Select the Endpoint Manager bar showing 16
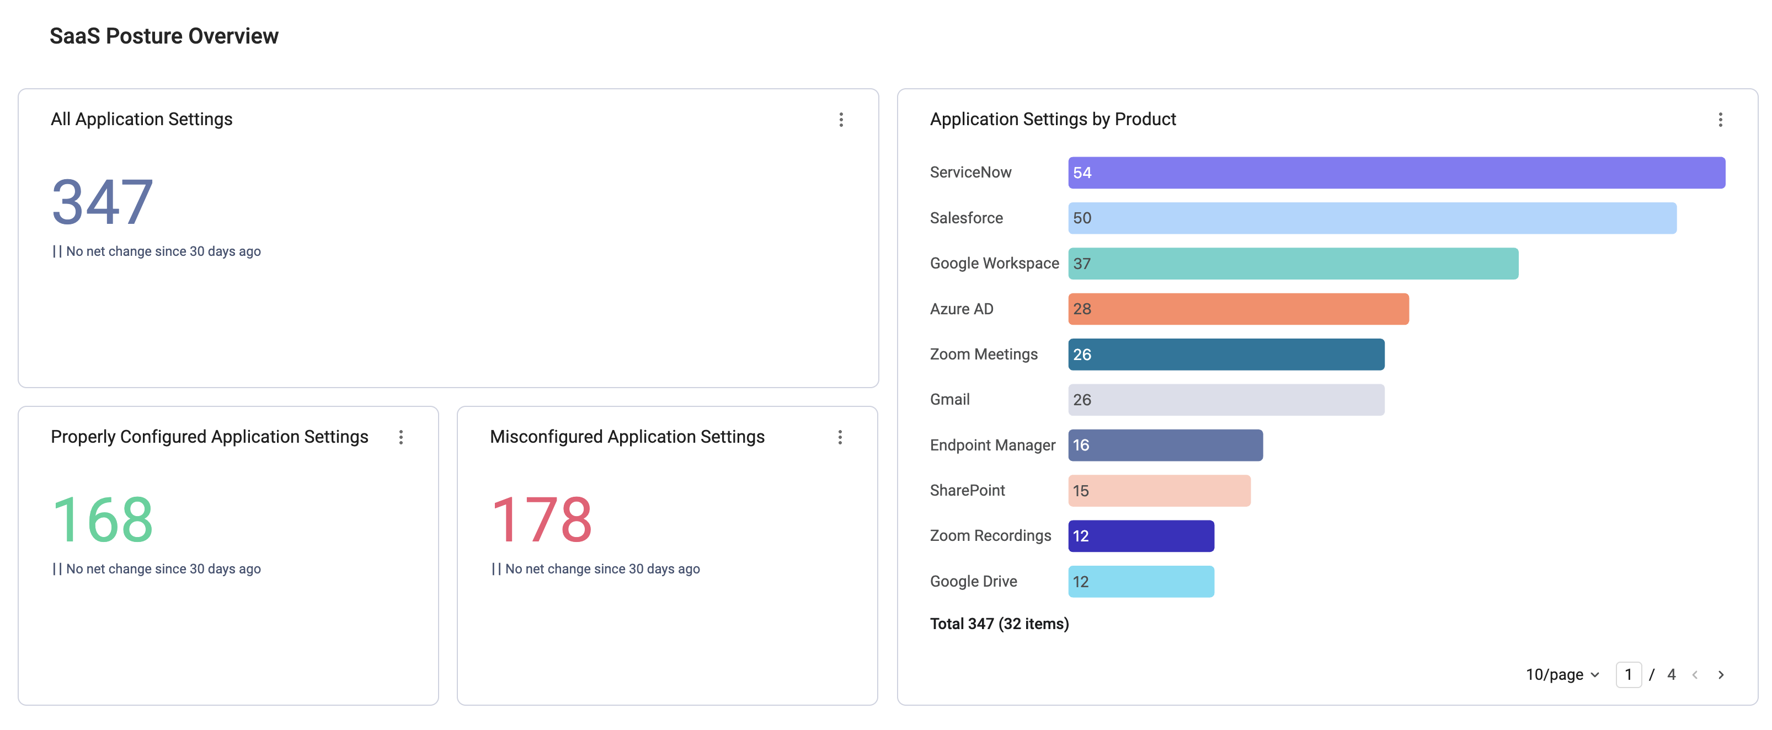Screen dimensions: 1772x730 (1165, 445)
